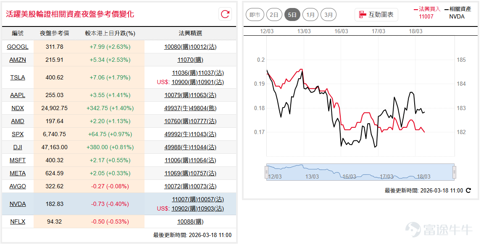Viewport: 481px width, 245px height.
Task: Open NDX bull contract 49937
Action: click(177, 108)
